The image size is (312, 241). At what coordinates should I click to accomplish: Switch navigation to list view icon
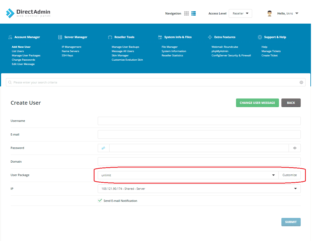coord(194,13)
